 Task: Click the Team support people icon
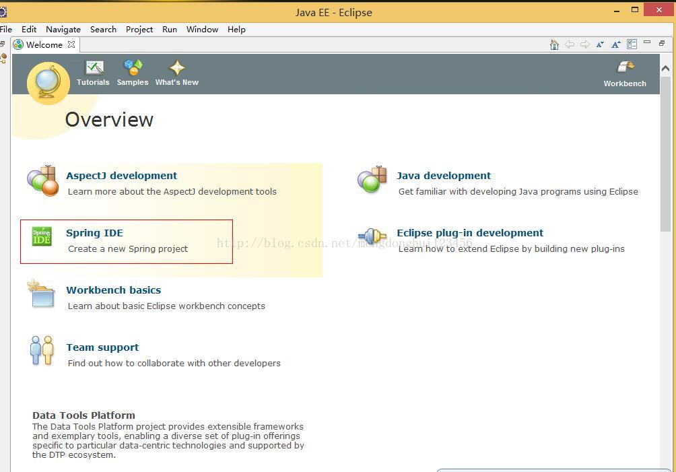coord(42,350)
